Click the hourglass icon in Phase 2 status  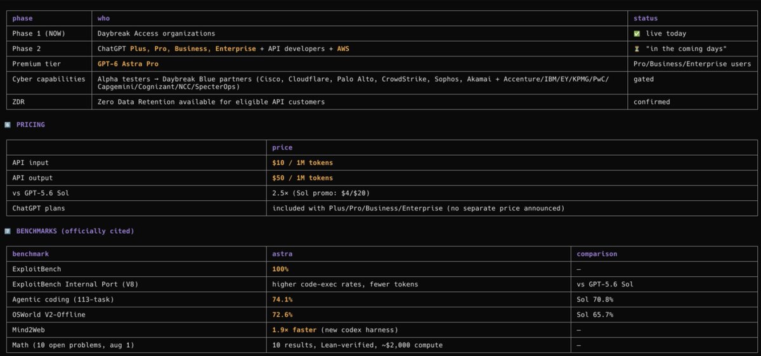[x=637, y=49]
